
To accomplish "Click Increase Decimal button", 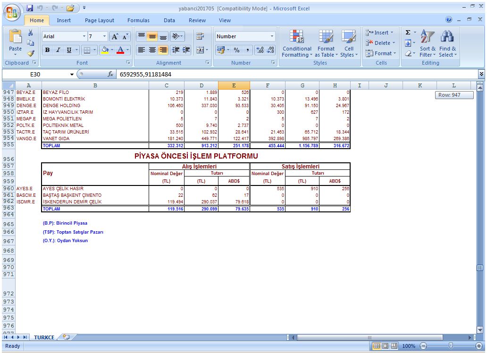I will 260,50.
